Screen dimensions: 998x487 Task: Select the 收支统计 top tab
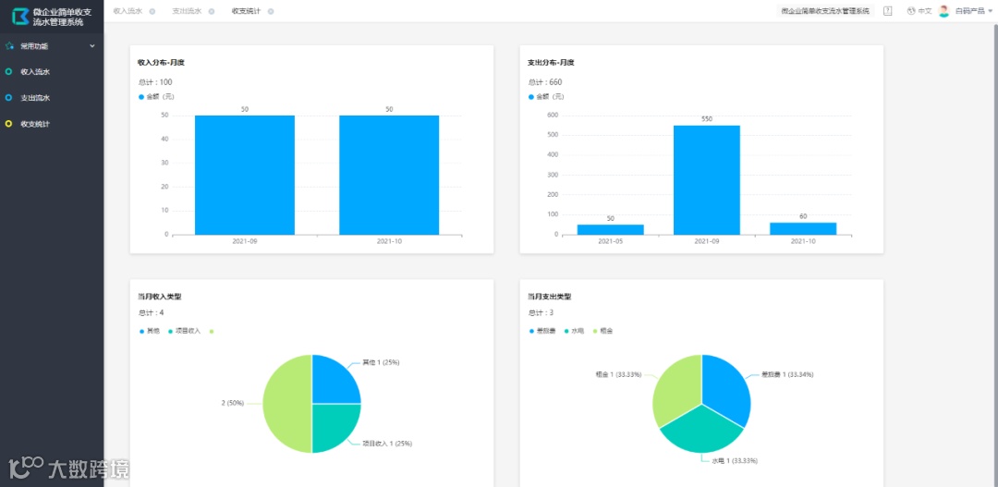(247, 11)
